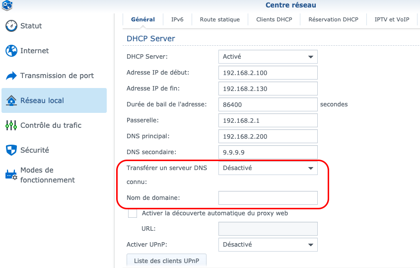
Task: Click the Réseau local house icon
Action: point(11,100)
